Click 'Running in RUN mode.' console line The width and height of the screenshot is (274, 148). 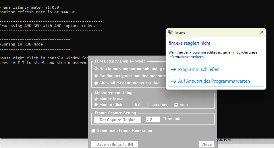coord(22,44)
